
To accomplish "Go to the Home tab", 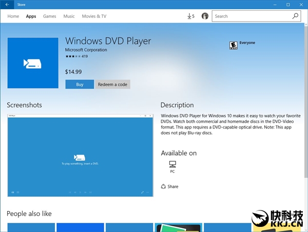I will click(x=13, y=16).
